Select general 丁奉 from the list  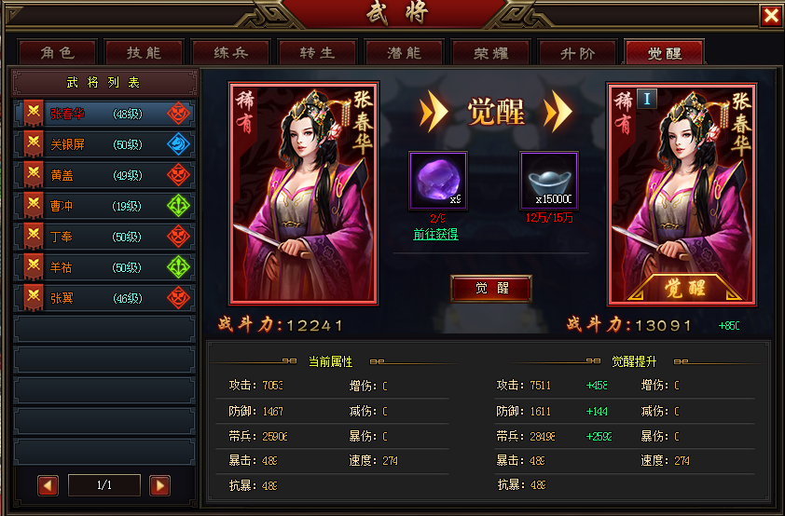pos(104,237)
